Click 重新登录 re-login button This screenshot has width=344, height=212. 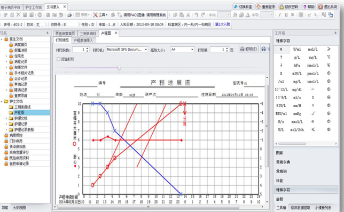(266, 7)
